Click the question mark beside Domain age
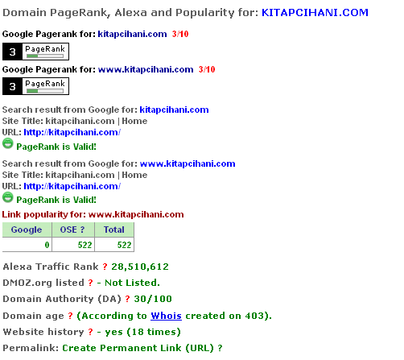Viewport: 404px width, 360px height. click(x=70, y=316)
